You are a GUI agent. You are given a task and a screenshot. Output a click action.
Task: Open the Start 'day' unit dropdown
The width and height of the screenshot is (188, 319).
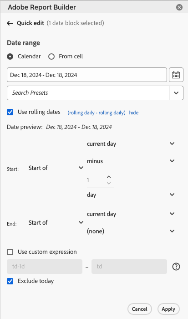pyautogui.click(x=131, y=195)
